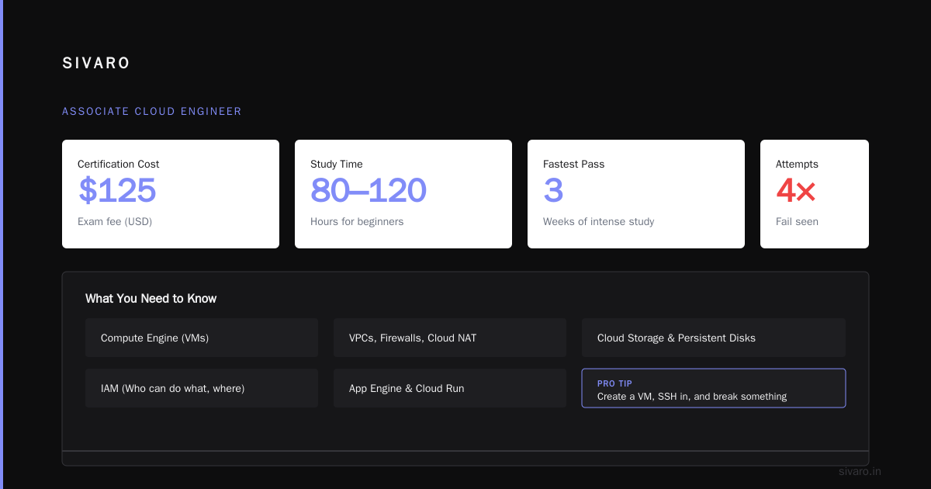Viewport: 931px width, 489px height.
Task: Select the Compute Engine (VMs) item
Action: 202,338
